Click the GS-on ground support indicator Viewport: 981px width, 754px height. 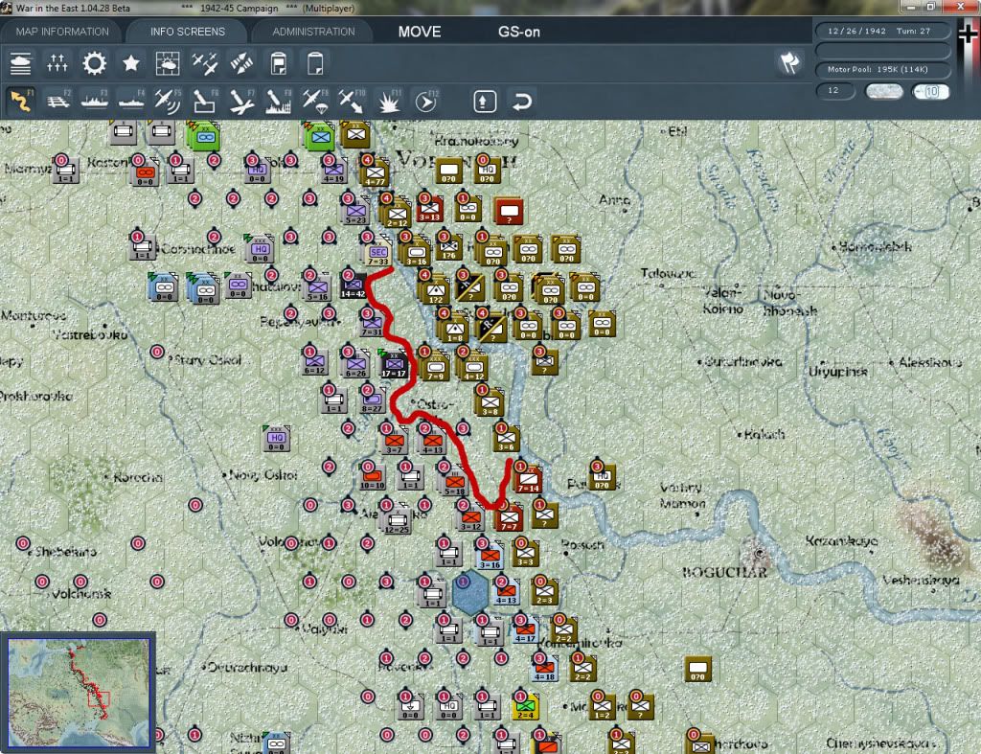click(x=519, y=32)
